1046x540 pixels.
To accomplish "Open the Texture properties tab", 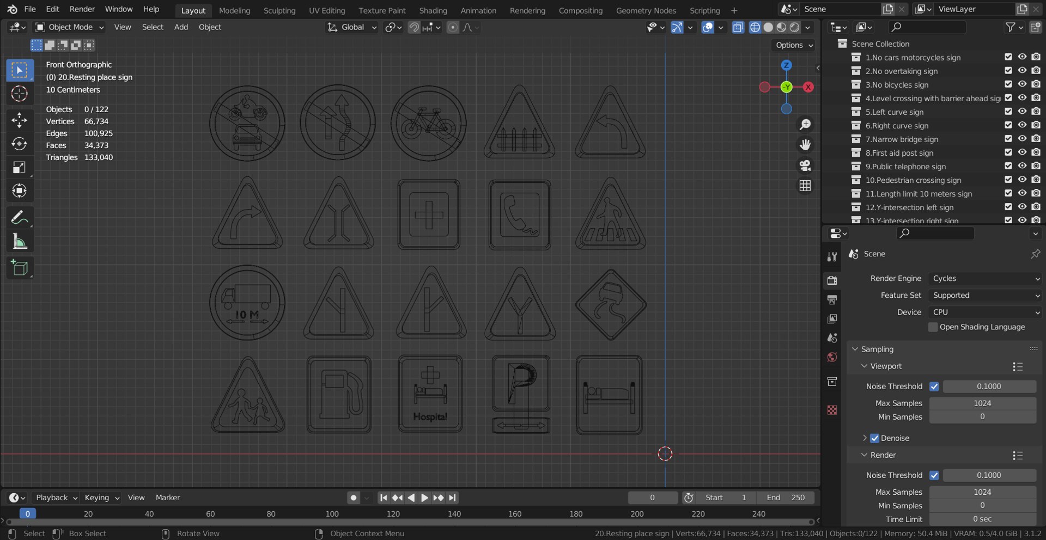I will coord(832,410).
